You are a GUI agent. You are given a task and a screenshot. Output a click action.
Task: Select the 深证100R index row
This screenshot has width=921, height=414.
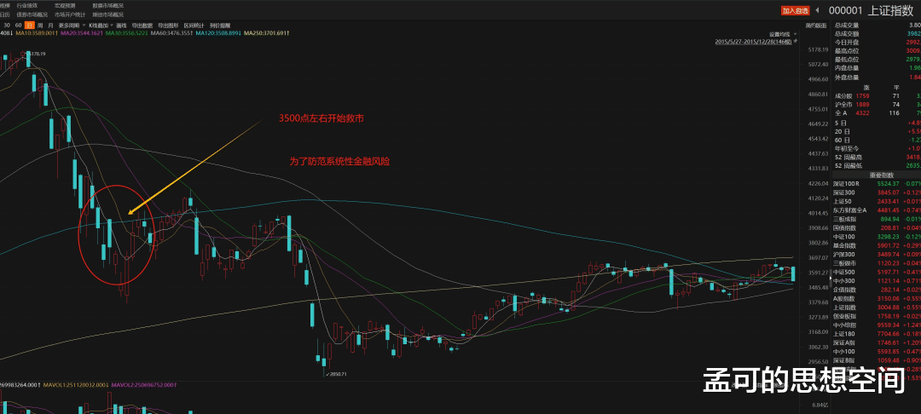tap(877, 184)
